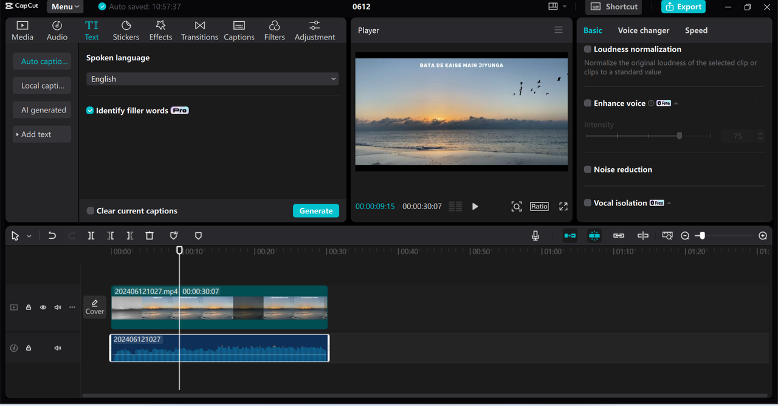Open the Audio tab
Image resolution: width=778 pixels, height=406 pixels.
pyautogui.click(x=57, y=30)
